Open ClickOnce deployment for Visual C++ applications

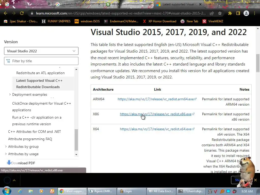click(42, 107)
